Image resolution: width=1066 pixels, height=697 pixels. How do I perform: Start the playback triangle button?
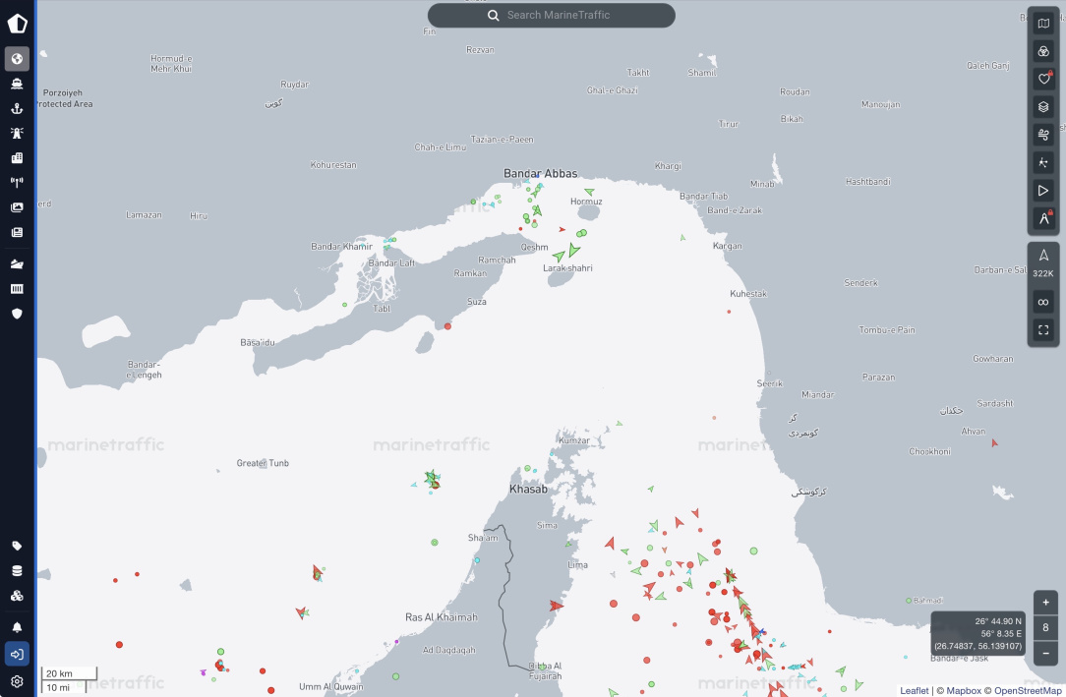1043,191
